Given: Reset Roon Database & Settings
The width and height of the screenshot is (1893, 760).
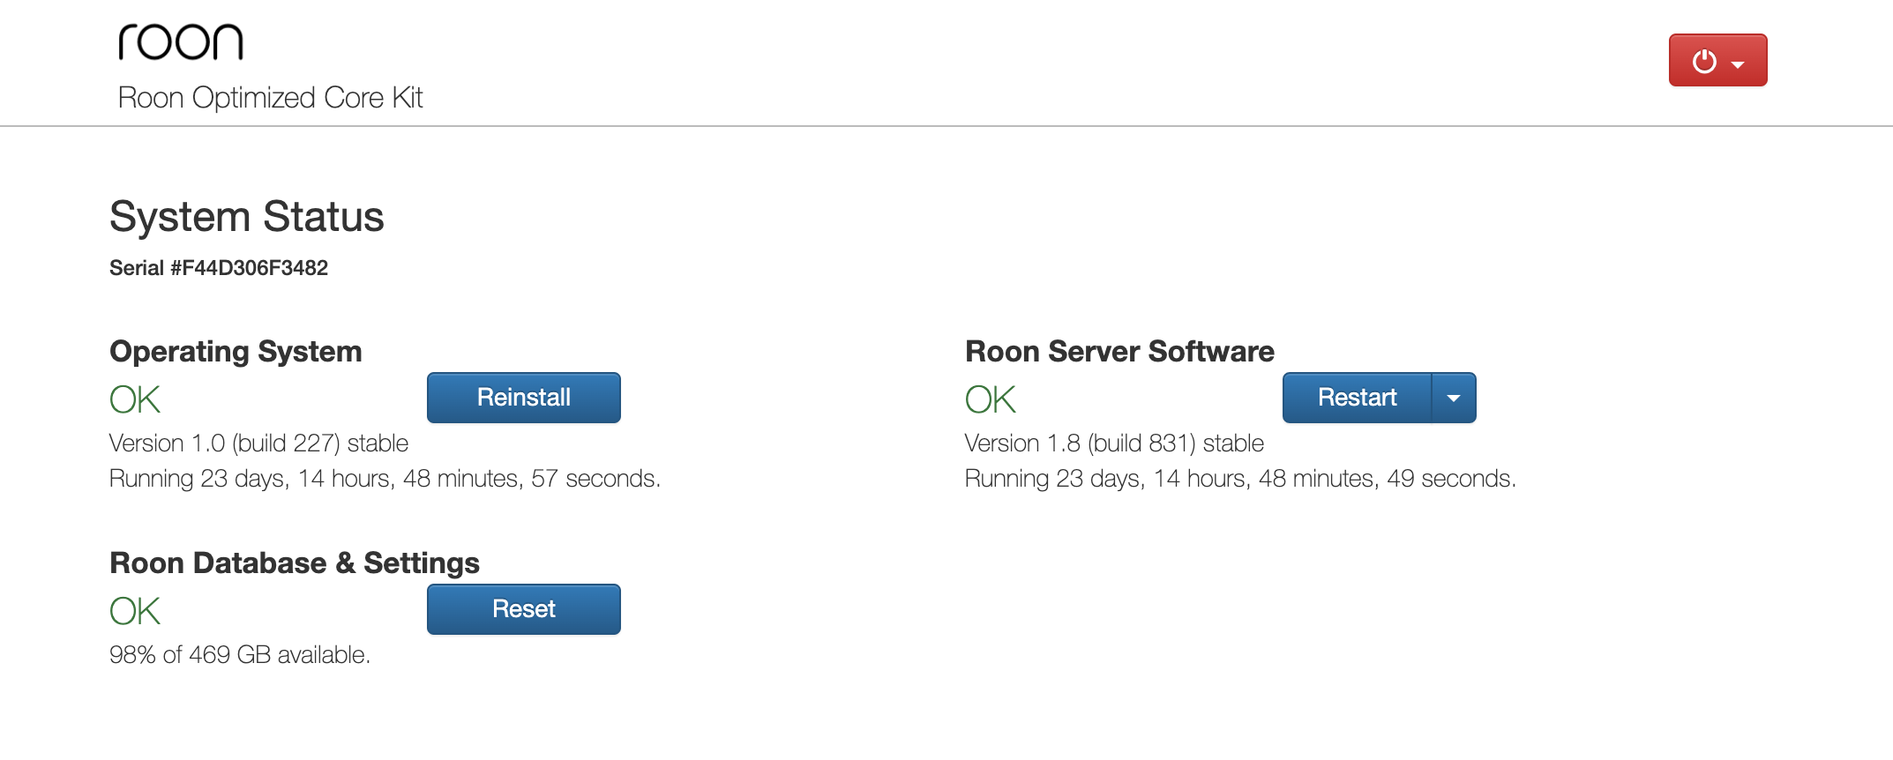Looking at the screenshot, I should tap(524, 609).
